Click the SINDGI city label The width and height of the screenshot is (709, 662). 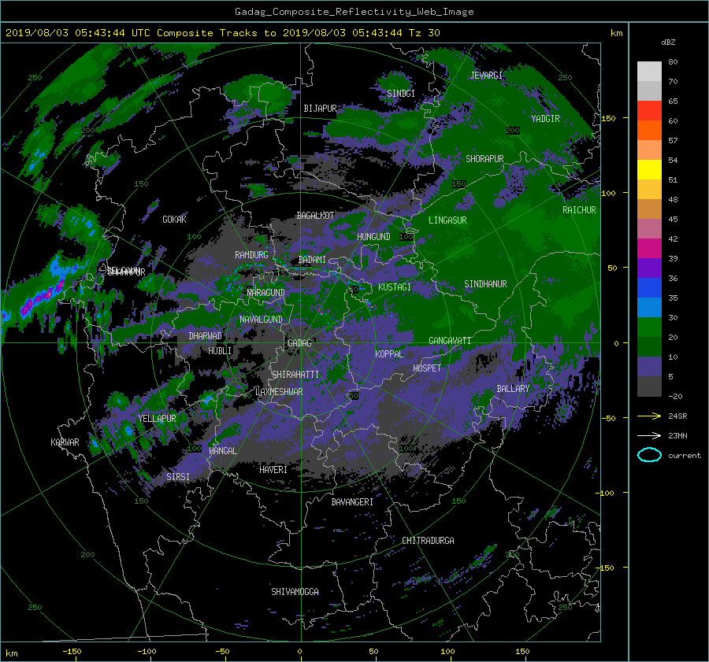401,94
